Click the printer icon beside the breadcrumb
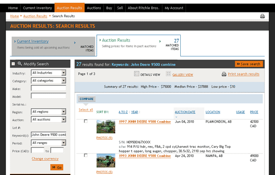 pyautogui.click(x=263, y=16)
